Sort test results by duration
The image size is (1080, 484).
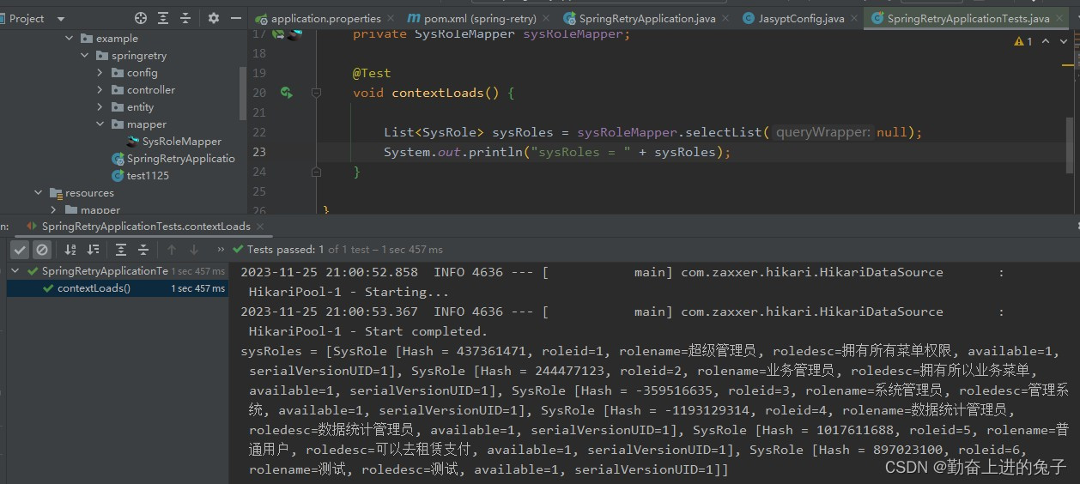(93, 250)
